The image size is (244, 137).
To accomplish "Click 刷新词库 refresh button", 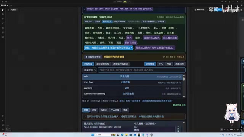I will (x=180, y=64).
